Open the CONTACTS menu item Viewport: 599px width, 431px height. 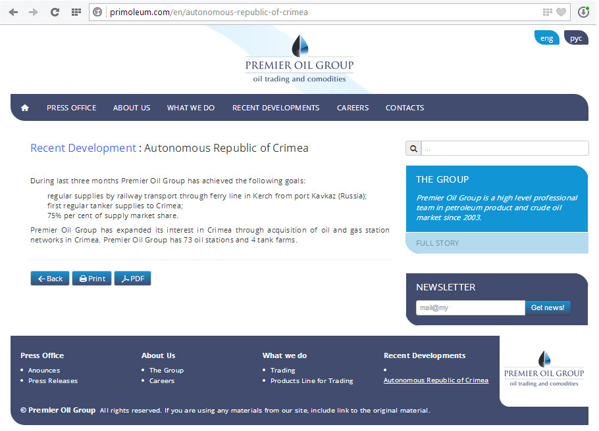405,108
